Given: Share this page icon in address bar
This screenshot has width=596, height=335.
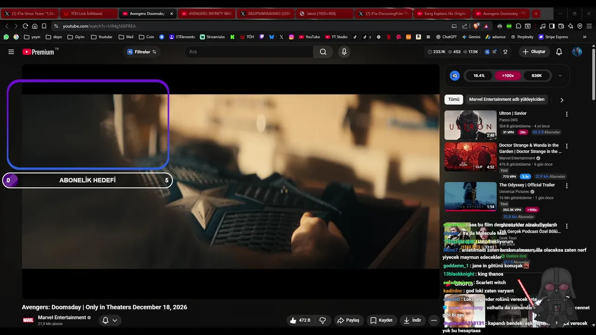Looking at the screenshot, I should (465, 26).
